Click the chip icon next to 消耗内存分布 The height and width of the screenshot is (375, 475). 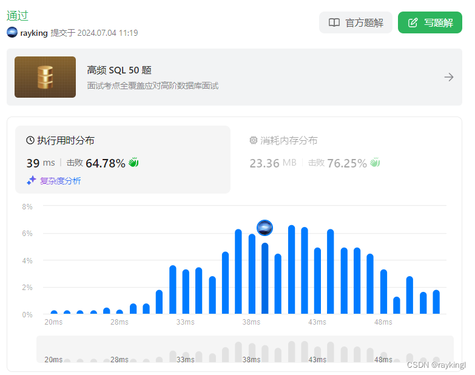(x=253, y=140)
